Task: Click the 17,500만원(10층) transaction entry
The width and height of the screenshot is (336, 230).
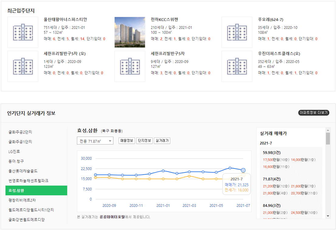Action: click(x=276, y=160)
